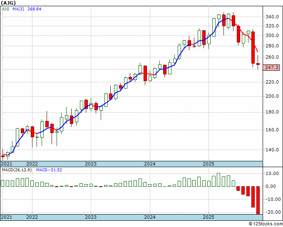This screenshot has width=283, height=227.
Task: Click the MACD:-21.52 value label
Action: [49, 170]
